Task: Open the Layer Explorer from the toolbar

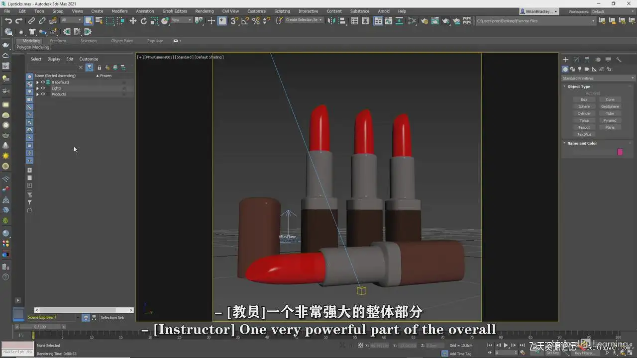Action: [x=366, y=21]
